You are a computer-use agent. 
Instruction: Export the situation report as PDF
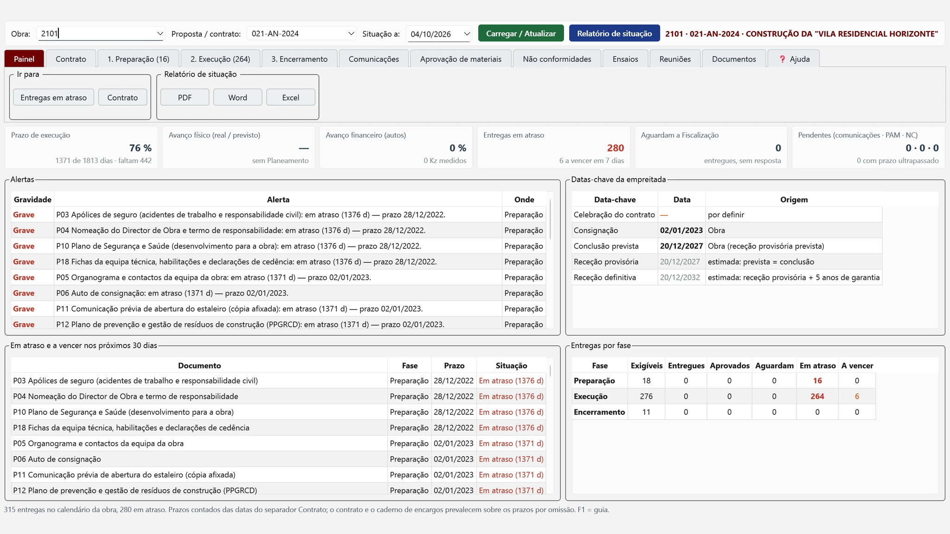185,97
